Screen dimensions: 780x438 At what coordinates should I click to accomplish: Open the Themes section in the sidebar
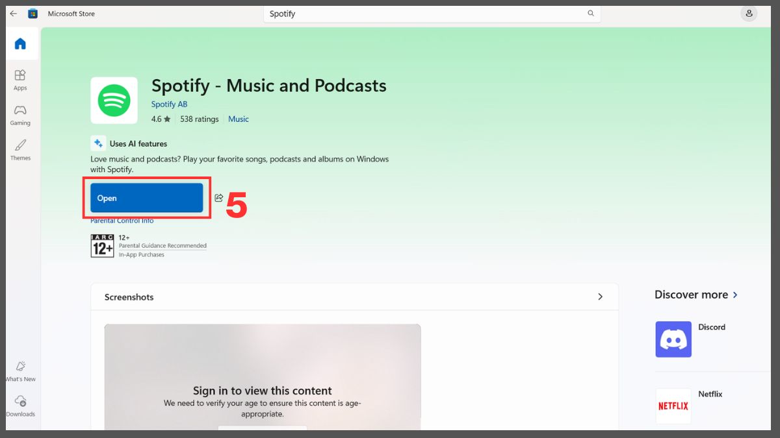pyautogui.click(x=20, y=150)
